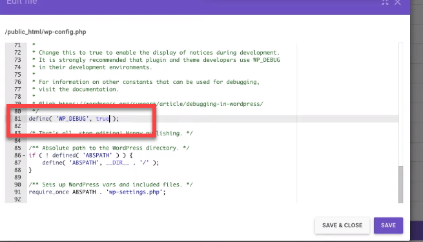Screen dimensions: 423x242
Task: Click WP_DEBUG text in line 73 comment
Action: (266, 60)
